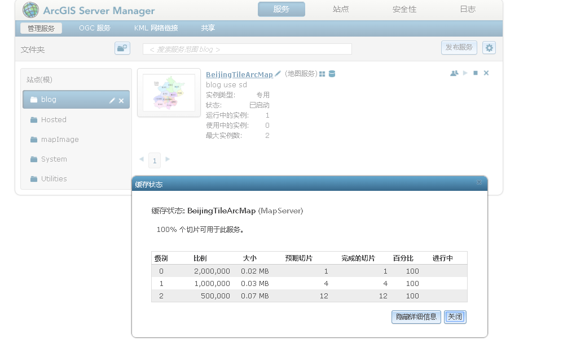Click the 级别 column header
The width and height of the screenshot is (563, 353).
pyautogui.click(x=161, y=258)
